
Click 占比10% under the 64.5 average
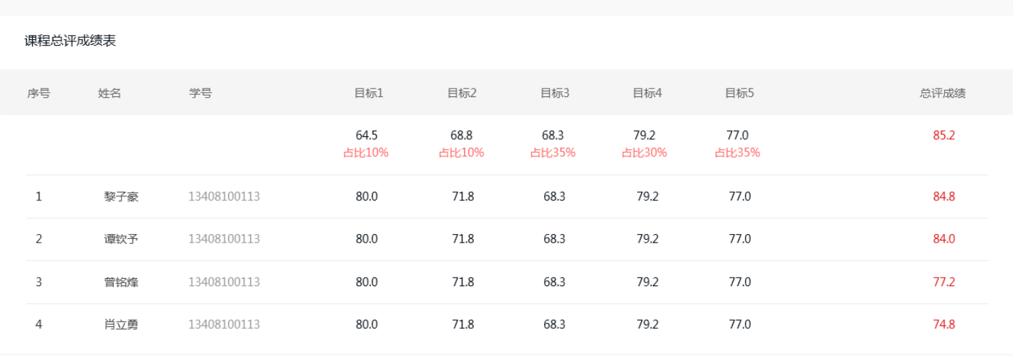tap(366, 152)
